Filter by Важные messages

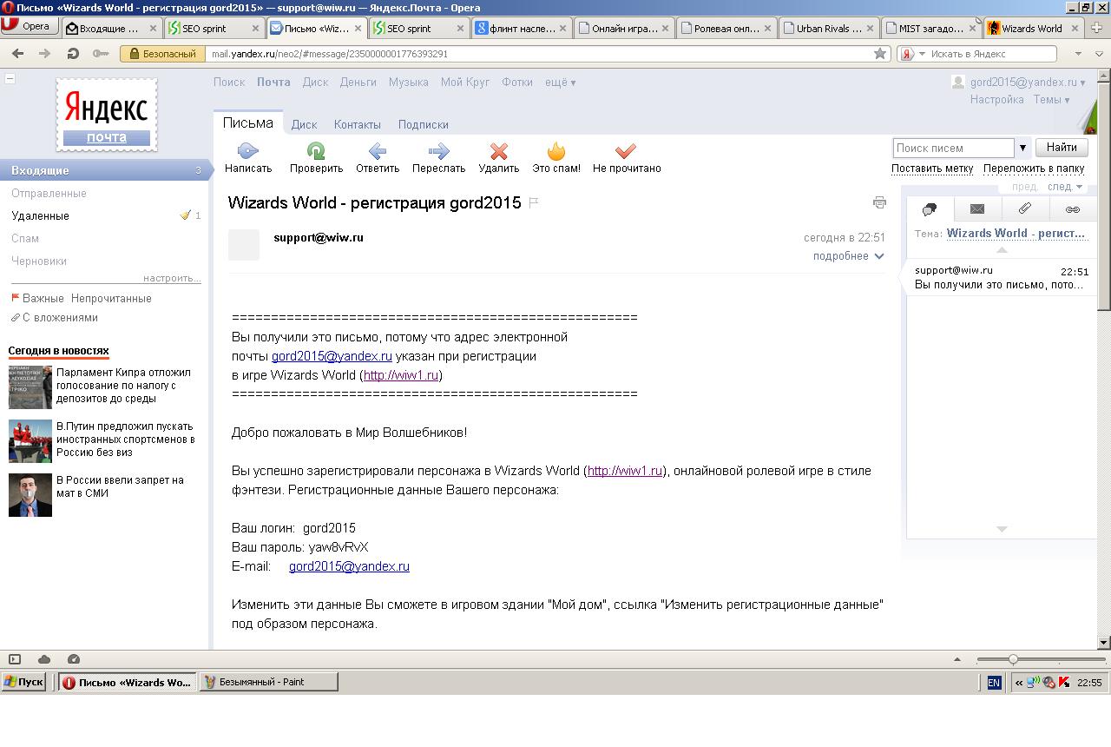(x=43, y=298)
